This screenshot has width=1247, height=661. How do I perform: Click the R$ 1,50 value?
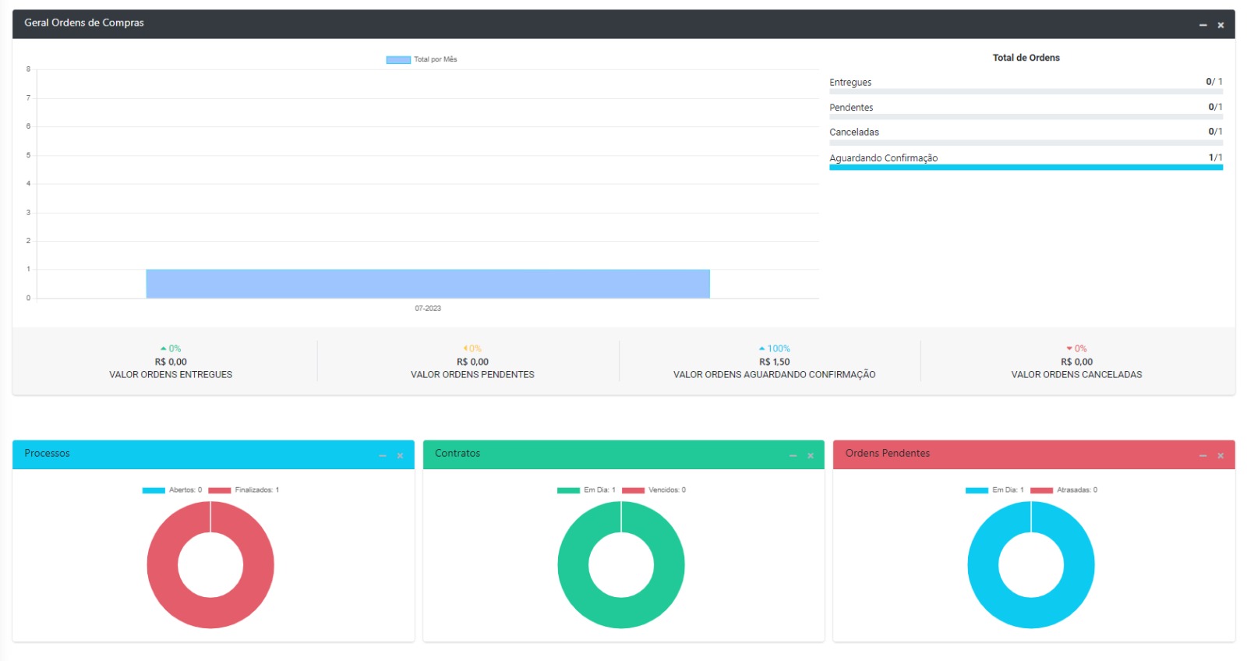point(774,362)
